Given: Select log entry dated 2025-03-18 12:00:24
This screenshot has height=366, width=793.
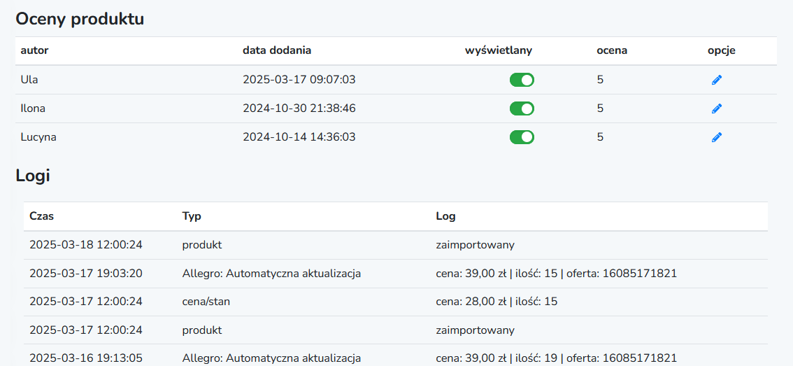Looking at the screenshot, I should (396, 245).
